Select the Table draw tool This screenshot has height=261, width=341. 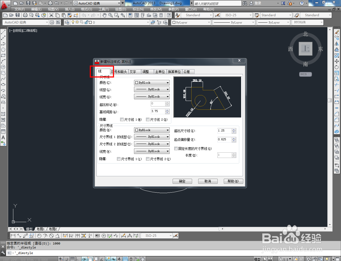tap(3, 132)
